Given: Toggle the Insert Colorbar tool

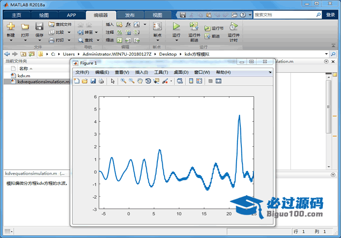Looking at the screenshot, I should (191, 81).
